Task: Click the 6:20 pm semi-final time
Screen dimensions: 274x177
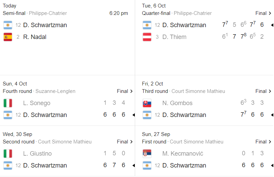Action: (x=119, y=13)
